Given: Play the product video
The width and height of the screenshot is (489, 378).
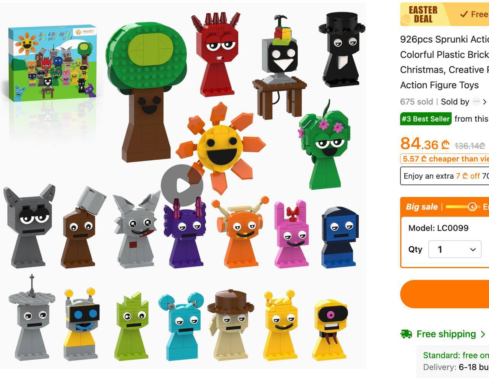Looking at the screenshot, I should [182, 186].
